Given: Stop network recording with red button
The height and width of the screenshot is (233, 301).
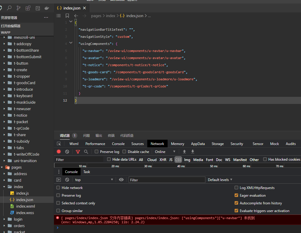Looking at the screenshot, I should coord(59,151).
